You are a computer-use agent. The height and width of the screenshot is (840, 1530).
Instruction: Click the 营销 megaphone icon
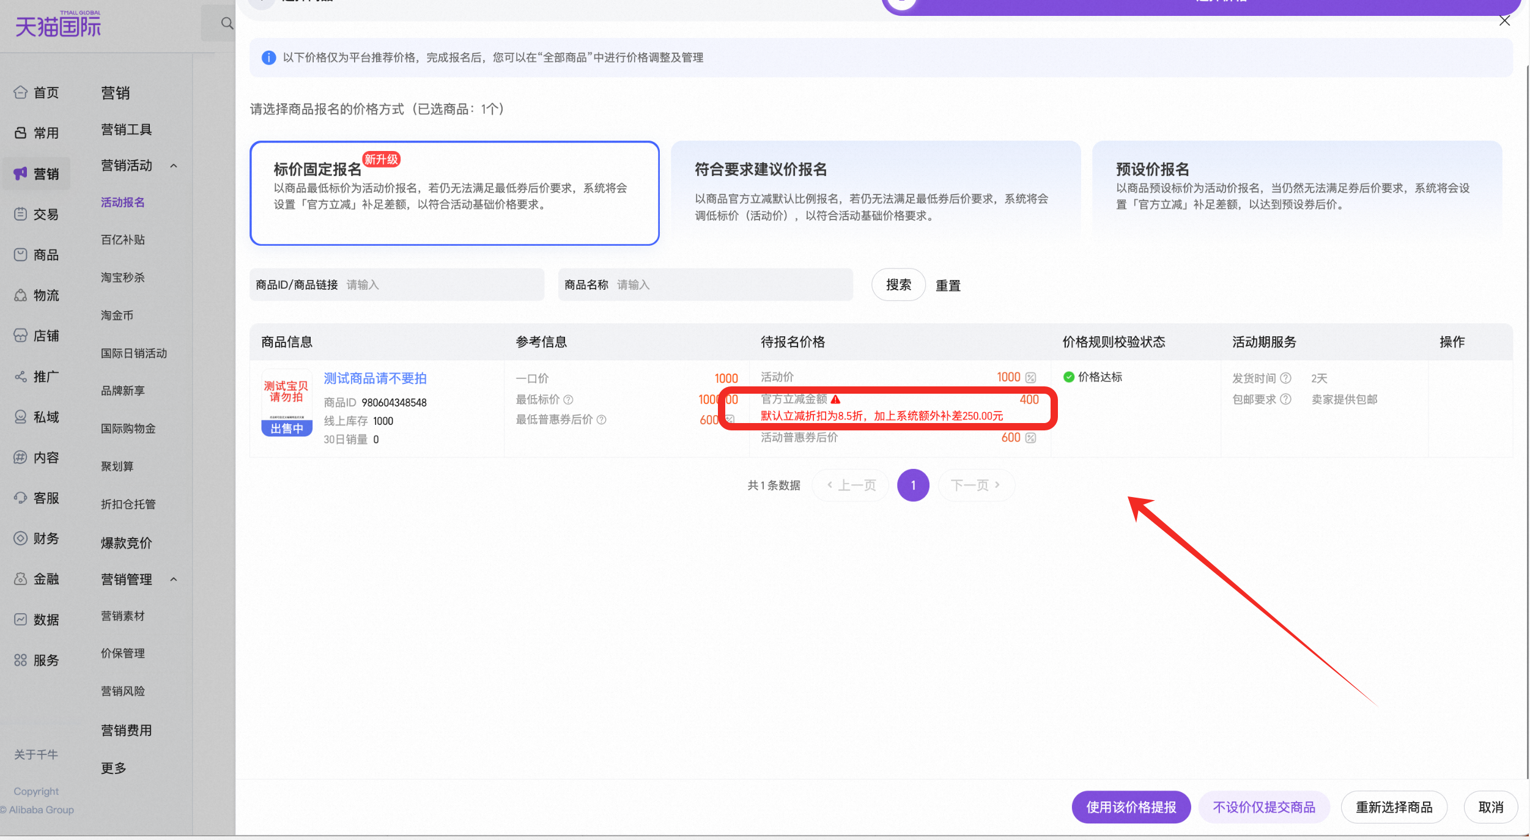pos(21,174)
